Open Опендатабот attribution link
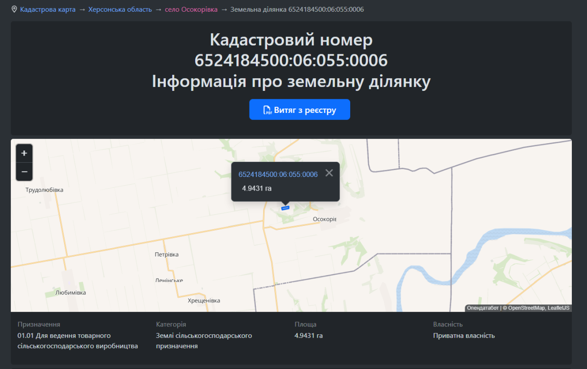Viewport: 587px width, 369px height. [x=482, y=308]
